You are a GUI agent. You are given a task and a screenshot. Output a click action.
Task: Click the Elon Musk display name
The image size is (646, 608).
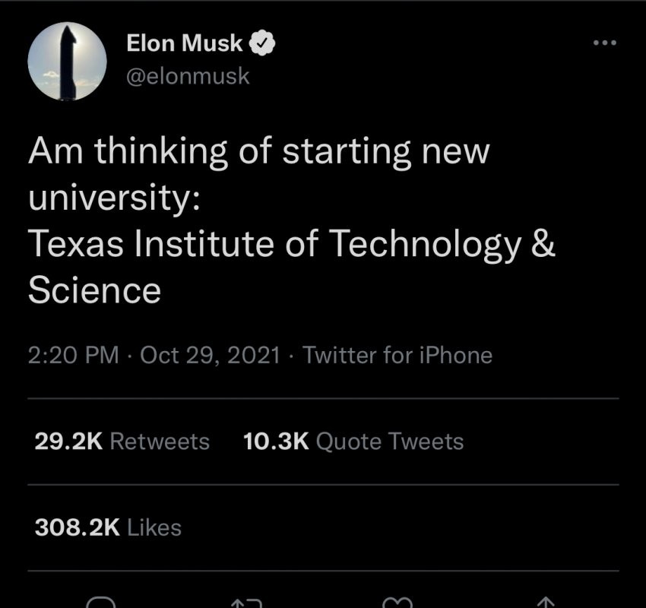tap(184, 44)
